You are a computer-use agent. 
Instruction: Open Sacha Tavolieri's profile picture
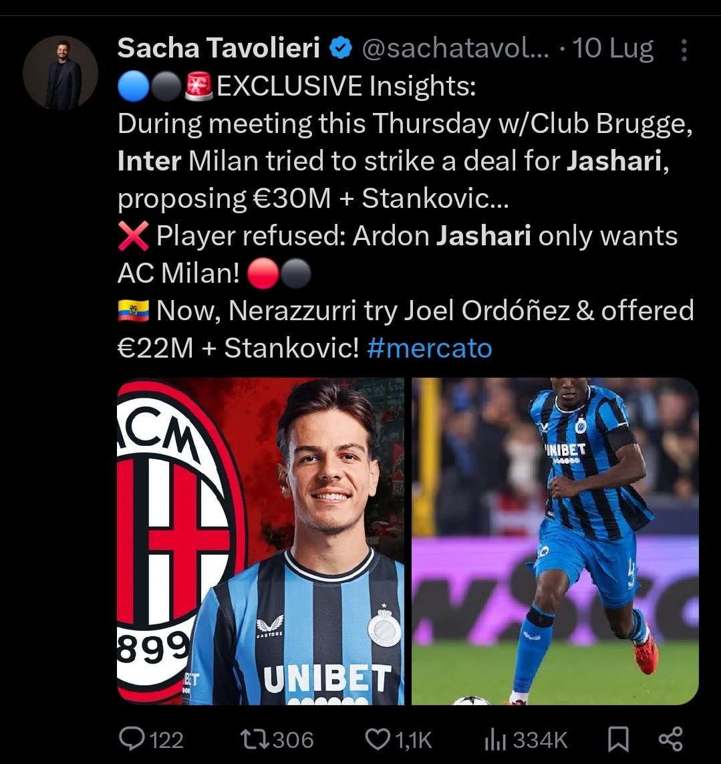[60, 73]
